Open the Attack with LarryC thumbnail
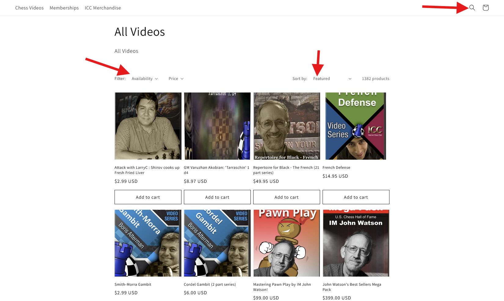This screenshot has height=301, width=504. [x=148, y=126]
